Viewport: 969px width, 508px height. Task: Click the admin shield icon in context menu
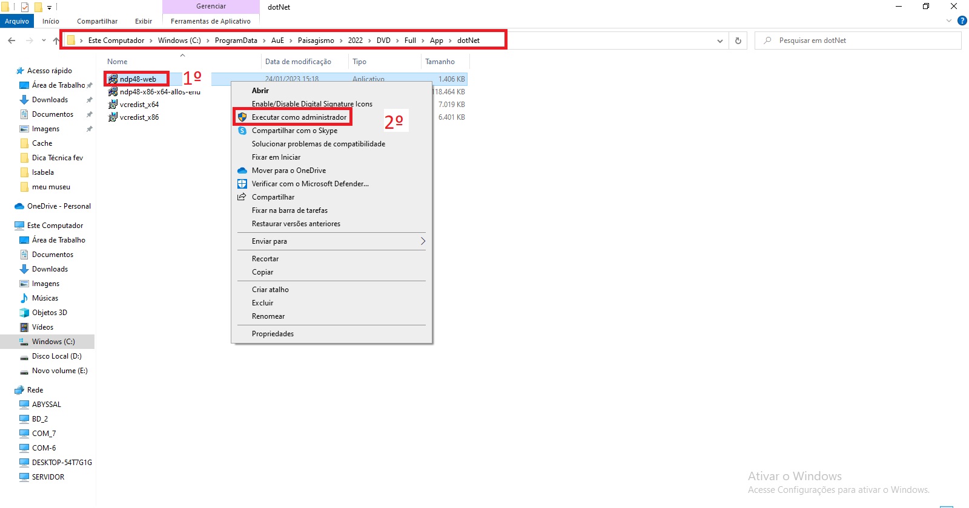(x=242, y=117)
